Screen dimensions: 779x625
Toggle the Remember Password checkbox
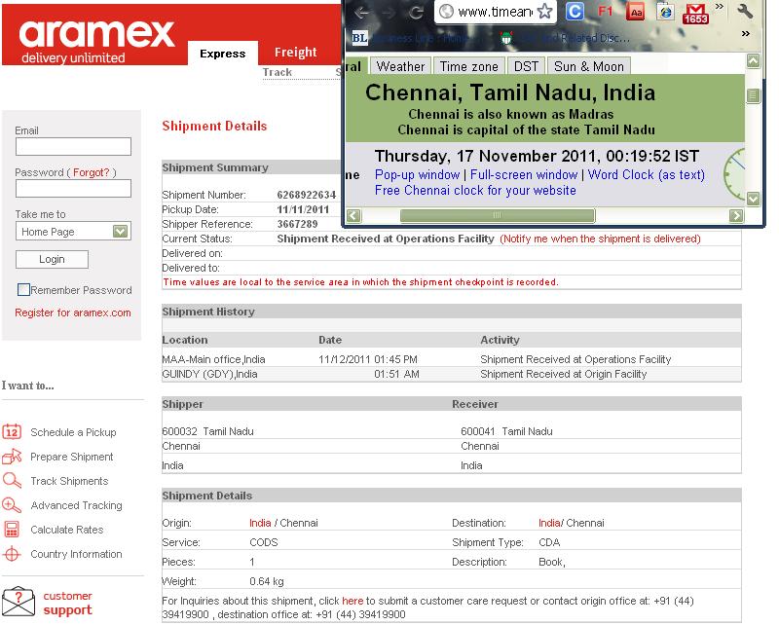click(23, 290)
